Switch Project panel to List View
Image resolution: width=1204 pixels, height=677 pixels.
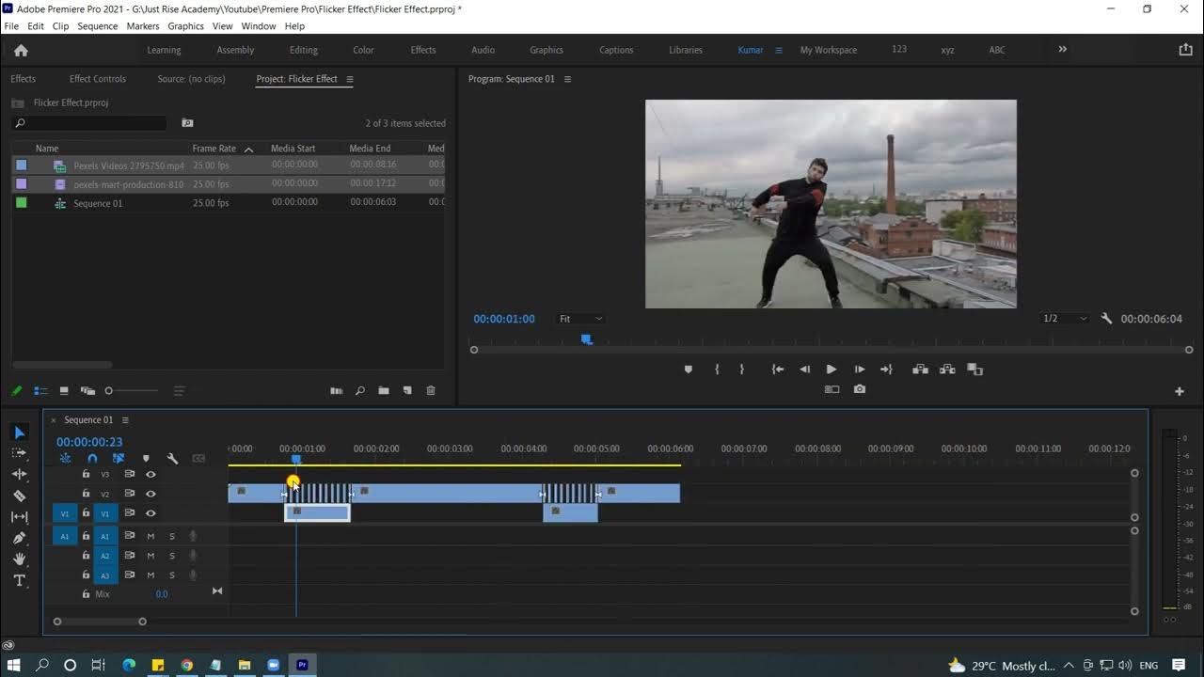pos(40,390)
